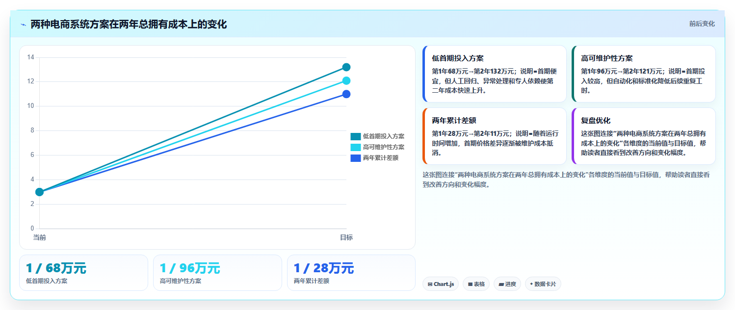Toggle the 两年累计差额 legend color box
The image size is (735, 310).
[356, 158]
